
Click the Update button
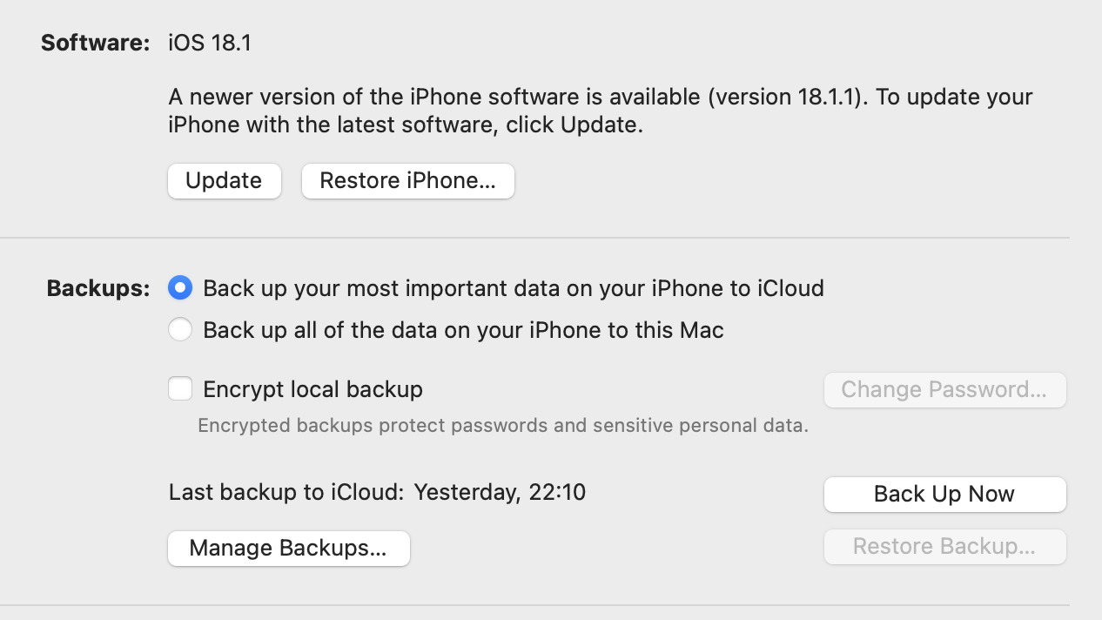(x=224, y=181)
